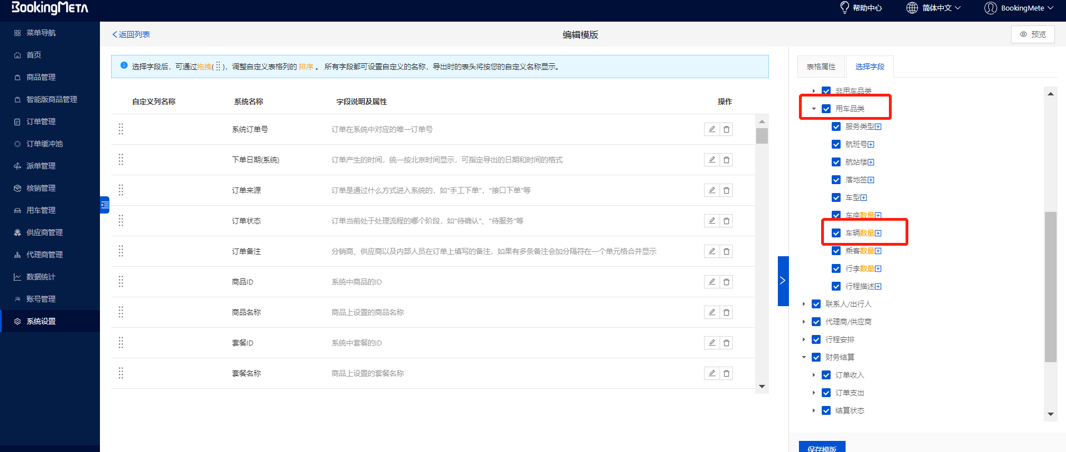Add 服务类型 field via plus icon
This screenshot has width=1066, height=452.
coord(878,126)
